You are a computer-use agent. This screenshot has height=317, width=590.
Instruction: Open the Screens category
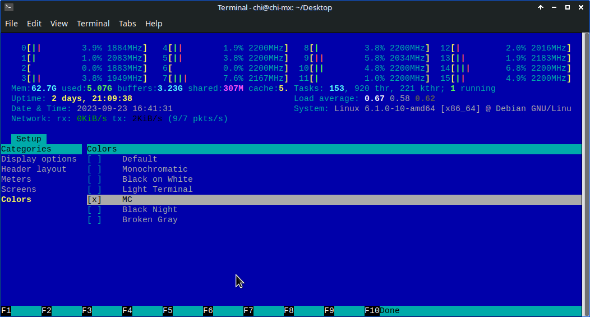click(19, 190)
